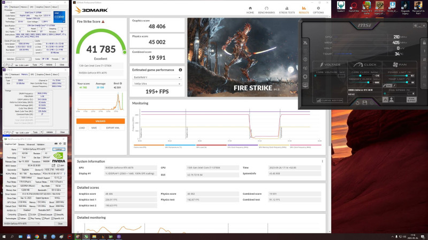Click the Validate button in upper CPU-Z window
Screen dimensions: 428x240
point(49,65)
